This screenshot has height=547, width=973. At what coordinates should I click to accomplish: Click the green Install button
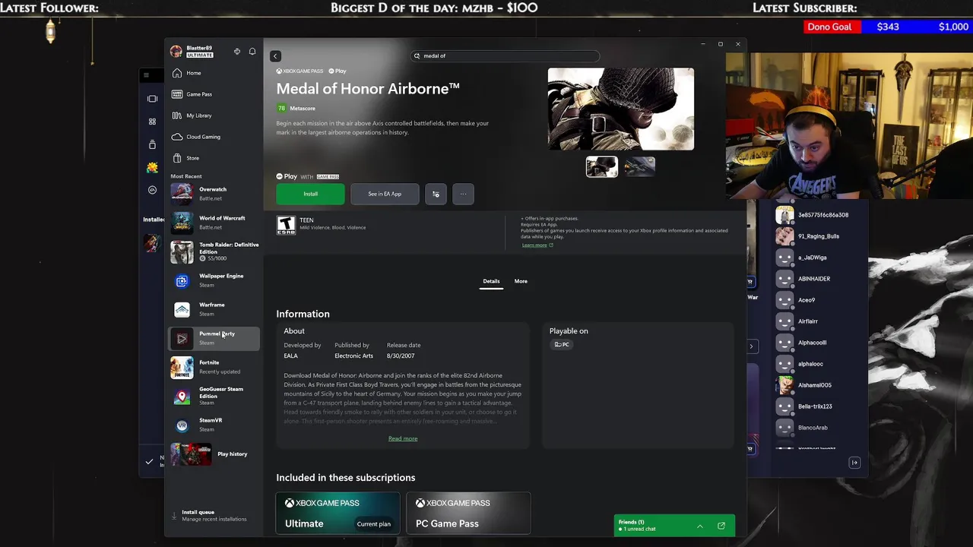310,194
